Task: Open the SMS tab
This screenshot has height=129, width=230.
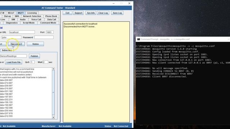Action: 17,16
